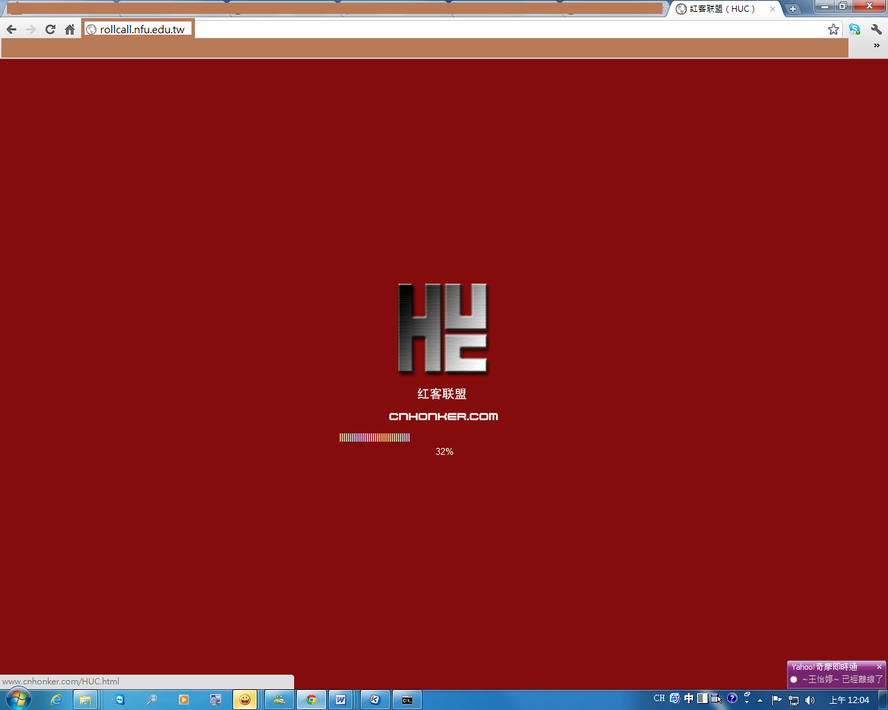Image resolution: width=888 pixels, height=710 pixels.
Task: Click the Show Desktop button
Action: pyautogui.click(x=883, y=700)
